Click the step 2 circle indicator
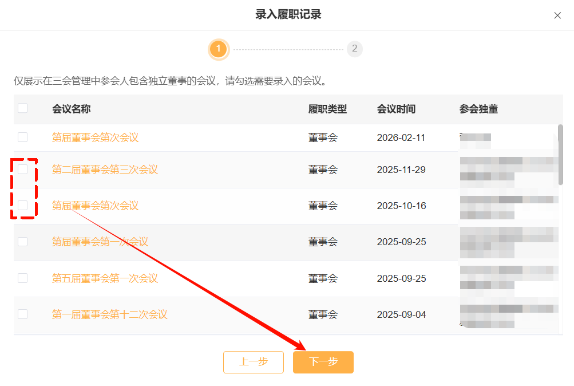574x386 pixels. tap(354, 49)
